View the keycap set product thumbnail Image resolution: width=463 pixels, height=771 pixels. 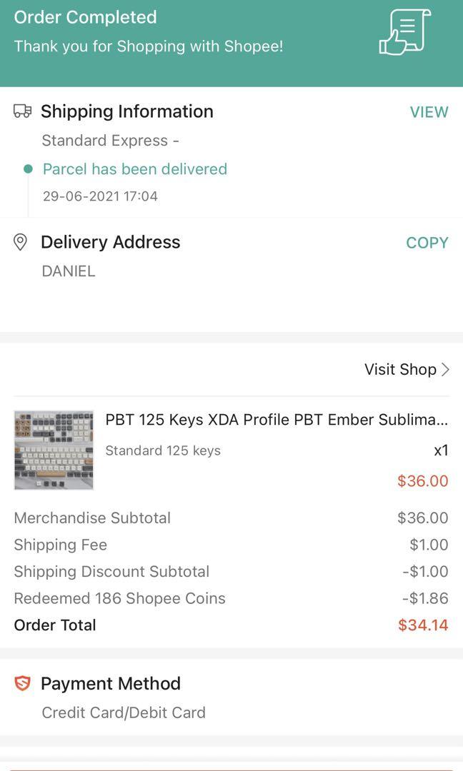(x=54, y=450)
